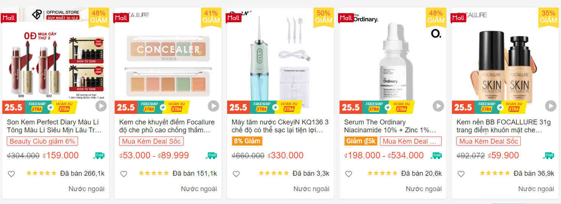Play video for Focallure BB foundation
Screen dimensions: 561x204
pyautogui.click(x=551, y=106)
